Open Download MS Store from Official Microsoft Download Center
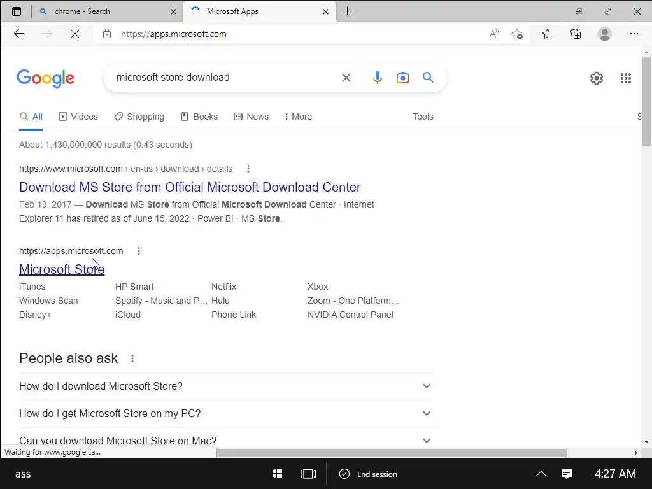 190,187
